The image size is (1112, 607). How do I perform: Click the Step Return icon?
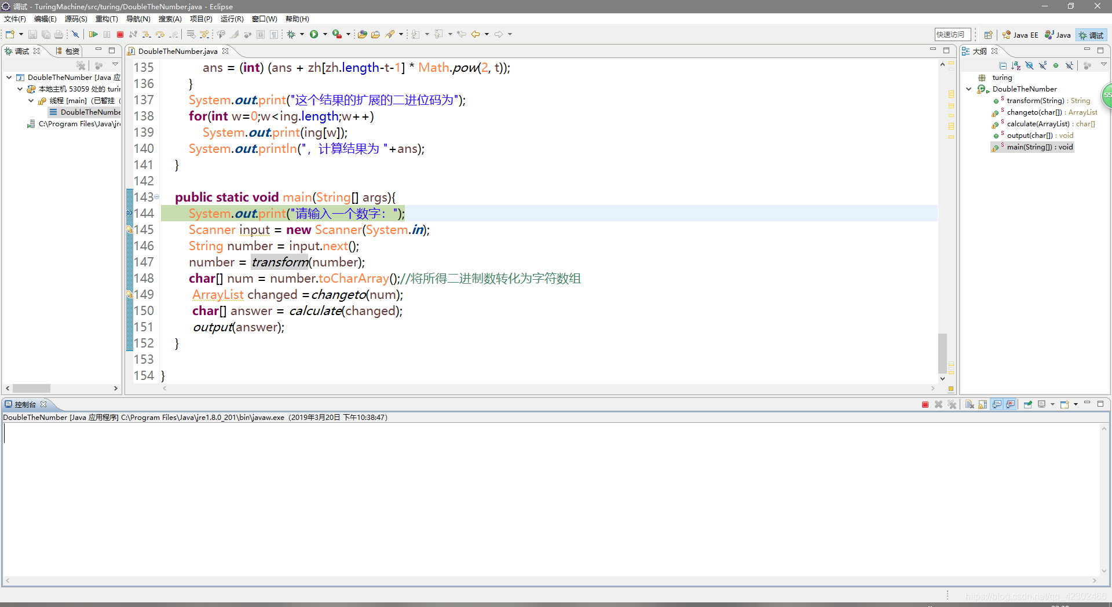[x=174, y=35]
